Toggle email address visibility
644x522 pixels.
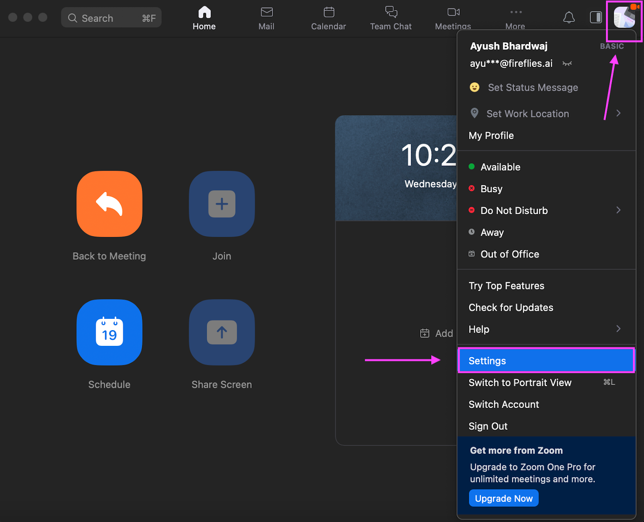[567, 63]
